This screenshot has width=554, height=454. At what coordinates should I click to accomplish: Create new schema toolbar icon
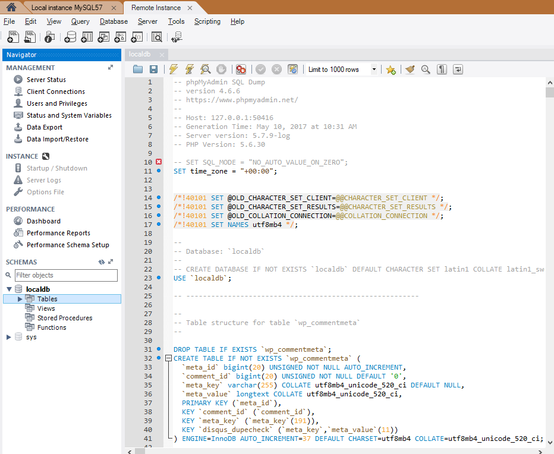coord(70,37)
